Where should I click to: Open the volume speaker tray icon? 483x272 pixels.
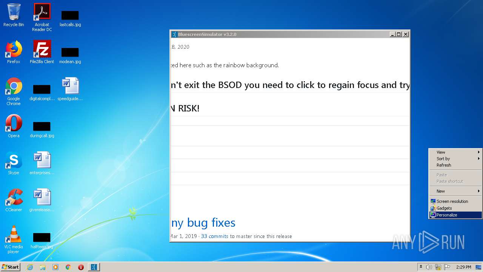pos(429,267)
